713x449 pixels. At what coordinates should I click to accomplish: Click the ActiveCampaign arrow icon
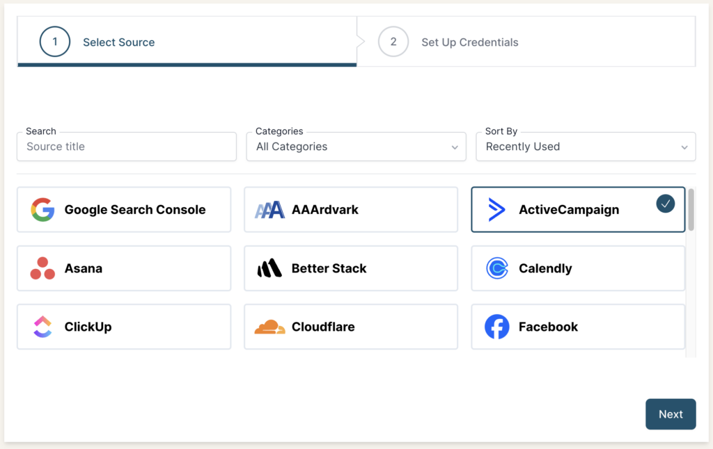(496, 209)
